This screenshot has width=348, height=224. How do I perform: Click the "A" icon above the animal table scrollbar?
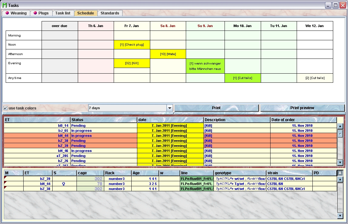340,172
